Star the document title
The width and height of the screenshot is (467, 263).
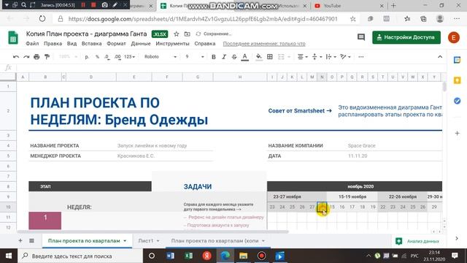point(177,34)
